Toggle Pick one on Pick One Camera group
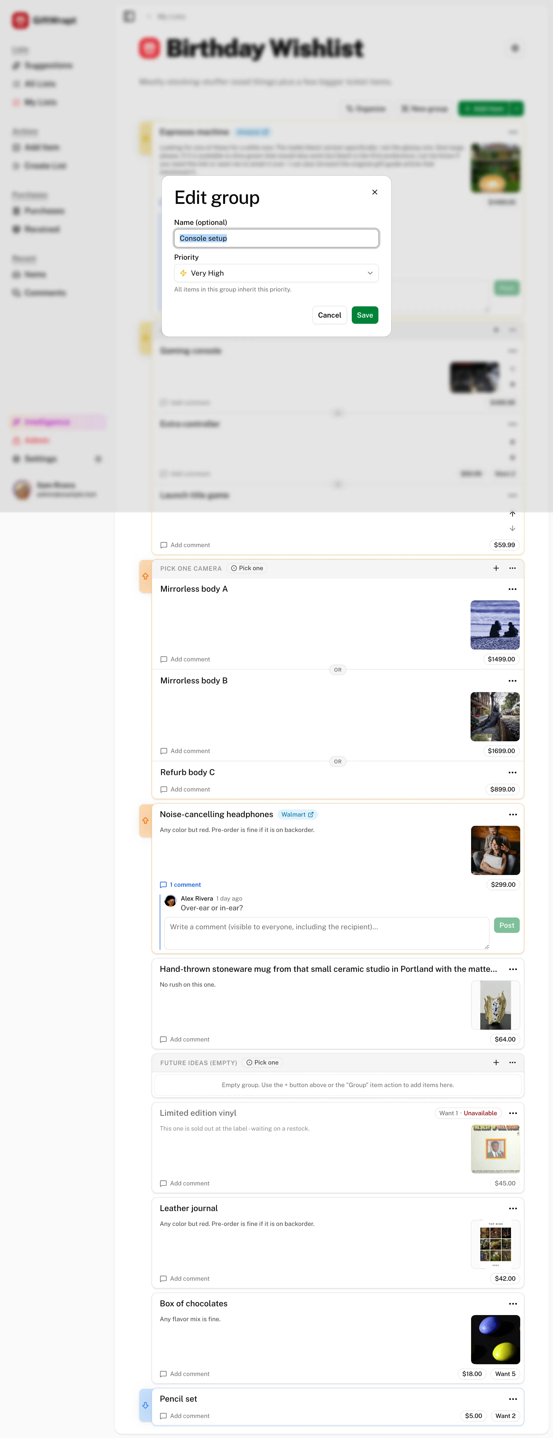Viewport: 553px width, 1438px height. [247, 568]
